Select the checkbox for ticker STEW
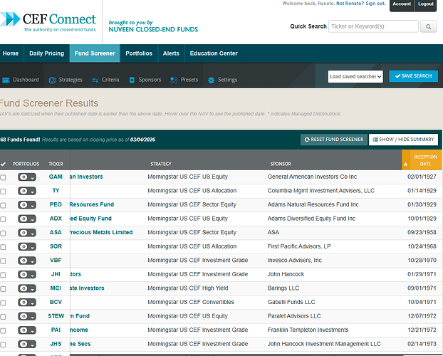 point(4,316)
